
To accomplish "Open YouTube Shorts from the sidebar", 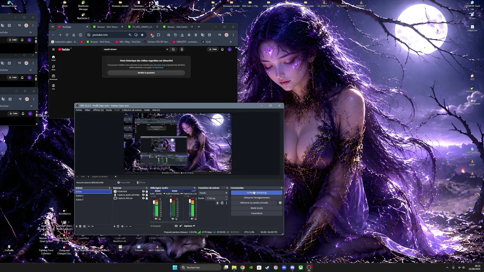I will pos(53,67).
